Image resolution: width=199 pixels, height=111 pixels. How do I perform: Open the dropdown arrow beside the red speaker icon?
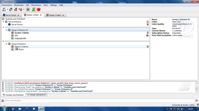pyautogui.click(x=24, y=10)
